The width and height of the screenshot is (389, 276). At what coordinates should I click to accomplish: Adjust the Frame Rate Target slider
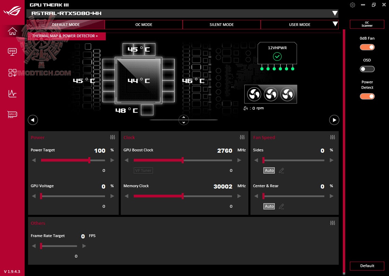(59, 246)
